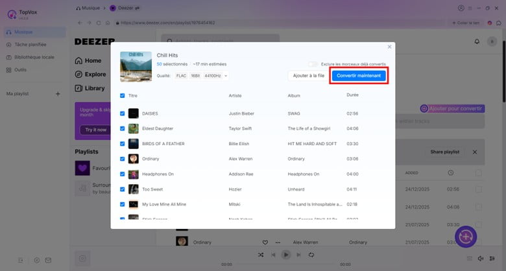506x271 pixels.
Task: Uncheck BIRDS OF A FEATHER checkbox
Action: point(123,143)
